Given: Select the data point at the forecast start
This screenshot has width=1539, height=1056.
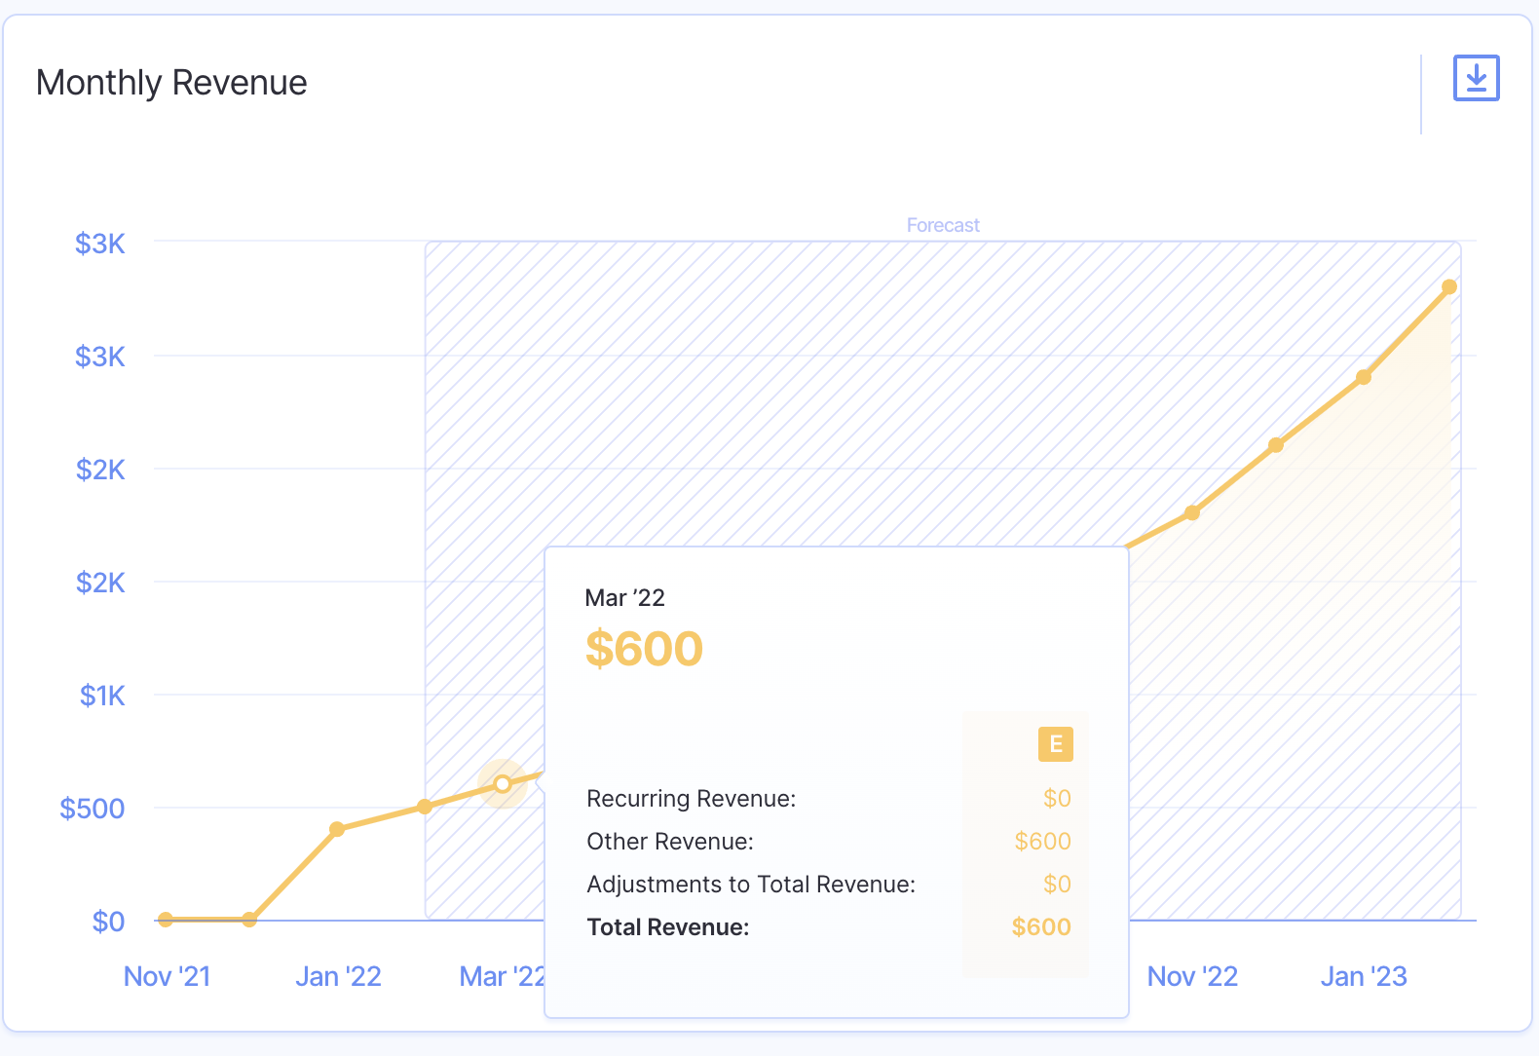Looking at the screenshot, I should coord(425,807).
